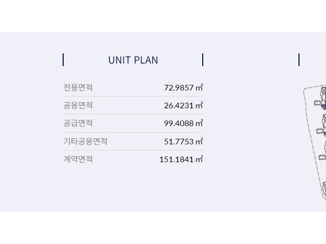Open the site layout diagram thumbnail
The width and height of the screenshot is (326, 244).
[x=314, y=142]
